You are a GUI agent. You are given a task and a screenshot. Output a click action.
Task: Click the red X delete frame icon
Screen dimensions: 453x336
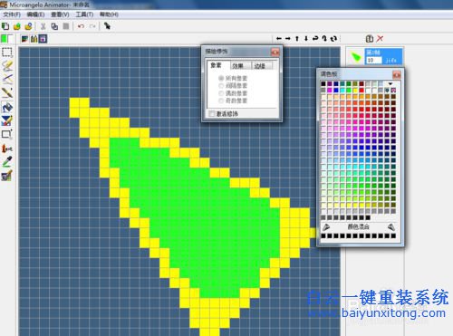point(381,39)
